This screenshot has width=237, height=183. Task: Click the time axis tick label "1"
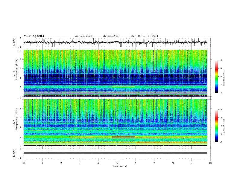(42, 163)
